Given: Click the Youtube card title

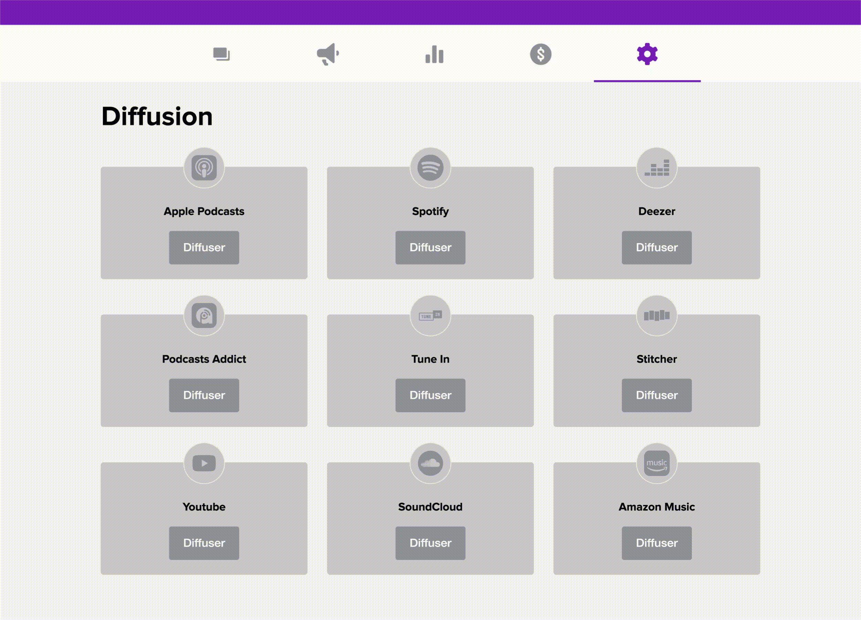Looking at the screenshot, I should [204, 507].
